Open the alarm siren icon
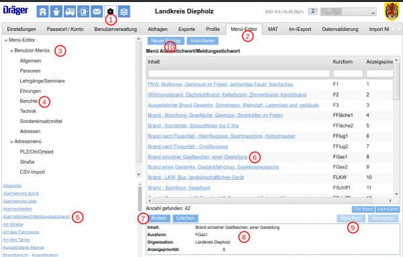Screen dimensions: 403x257 (83, 11)
